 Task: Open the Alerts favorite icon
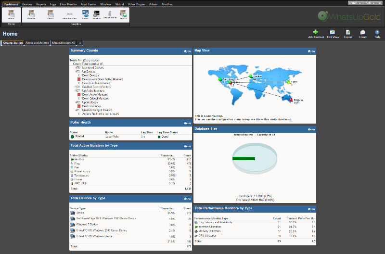(50, 15)
